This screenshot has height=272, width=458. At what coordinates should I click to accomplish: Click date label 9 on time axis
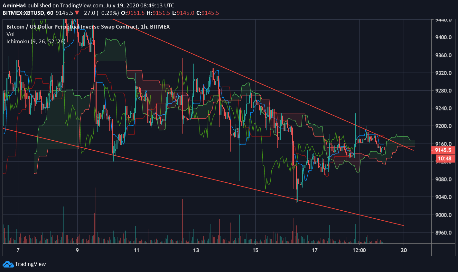click(77, 250)
